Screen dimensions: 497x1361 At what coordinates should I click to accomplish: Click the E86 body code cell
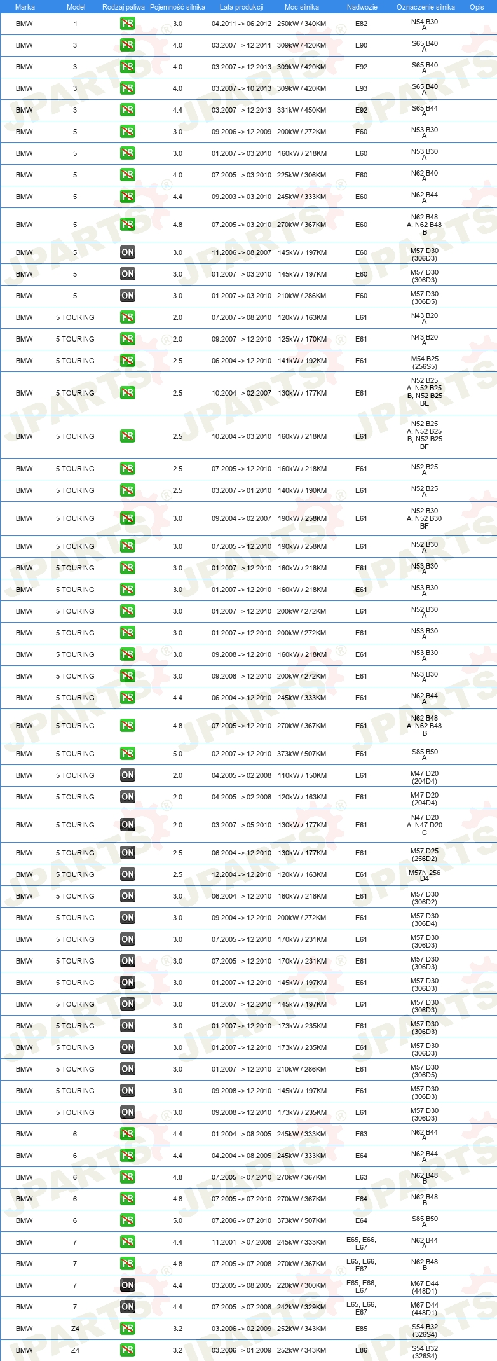pos(361,1350)
